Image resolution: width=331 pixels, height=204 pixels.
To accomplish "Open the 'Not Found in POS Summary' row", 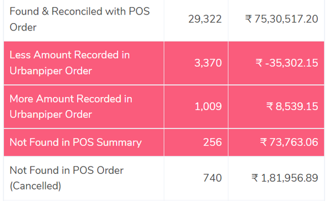I will (164, 142).
